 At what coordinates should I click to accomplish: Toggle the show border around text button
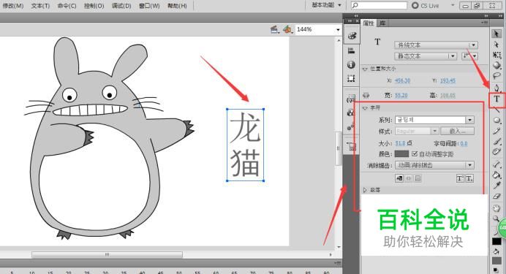coord(418,178)
